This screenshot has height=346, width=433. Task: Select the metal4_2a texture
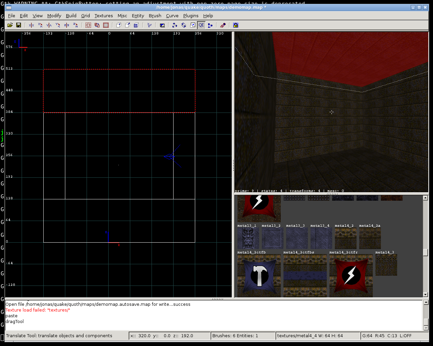(x=370, y=238)
